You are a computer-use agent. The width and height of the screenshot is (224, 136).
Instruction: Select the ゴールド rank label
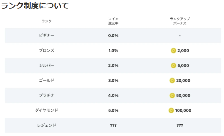(x=47, y=80)
